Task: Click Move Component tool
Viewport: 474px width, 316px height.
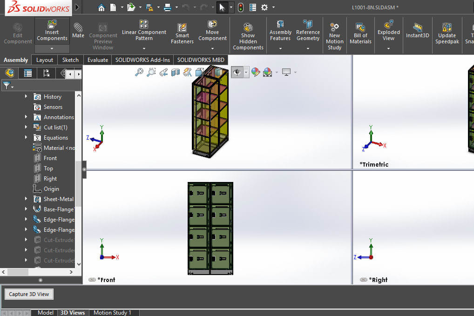Action: click(212, 31)
